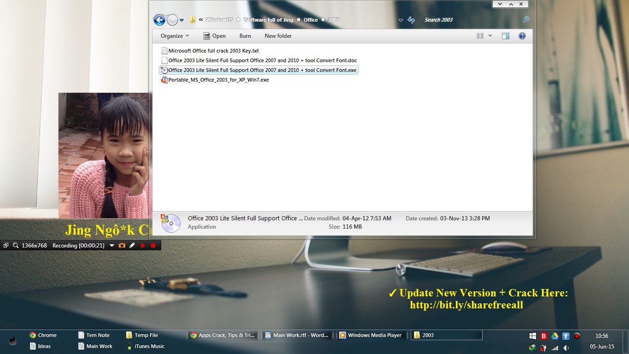This screenshot has width=629, height=354.
Task: Click the Windows logo tray icon
Action: pyautogui.click(x=533, y=336)
